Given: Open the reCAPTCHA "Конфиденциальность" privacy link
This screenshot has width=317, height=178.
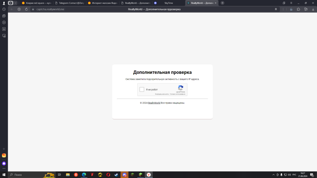Looking at the screenshot, I should point(162,94).
